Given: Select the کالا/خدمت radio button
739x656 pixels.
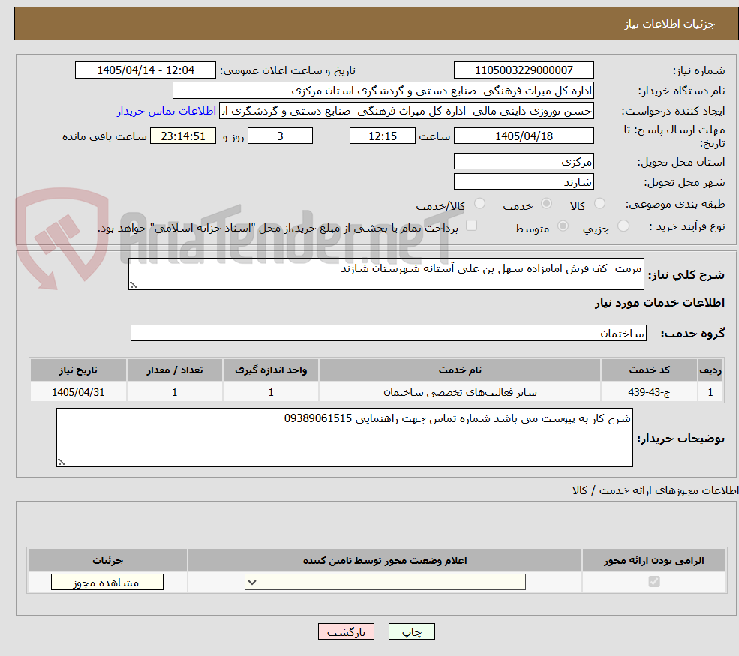Looking at the screenshot, I should click(x=479, y=203).
